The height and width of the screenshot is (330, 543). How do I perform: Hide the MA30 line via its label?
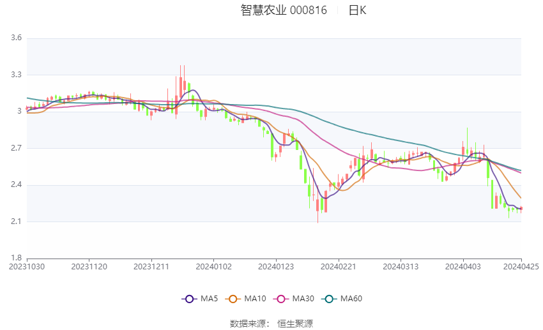(x=303, y=299)
